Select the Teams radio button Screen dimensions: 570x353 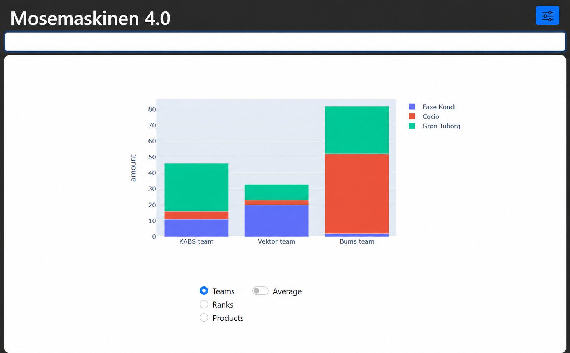tap(204, 290)
